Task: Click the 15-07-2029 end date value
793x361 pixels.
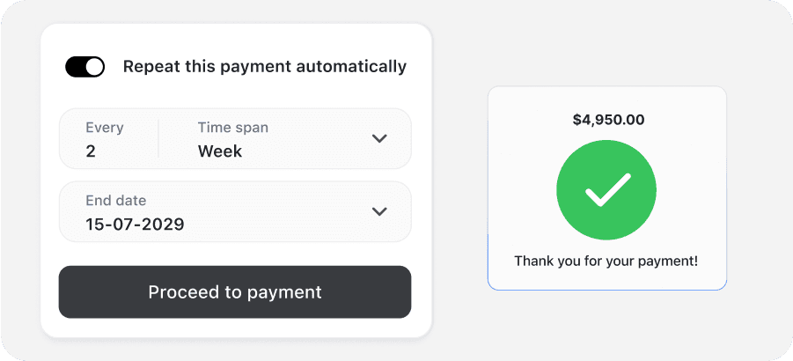Action: point(135,225)
